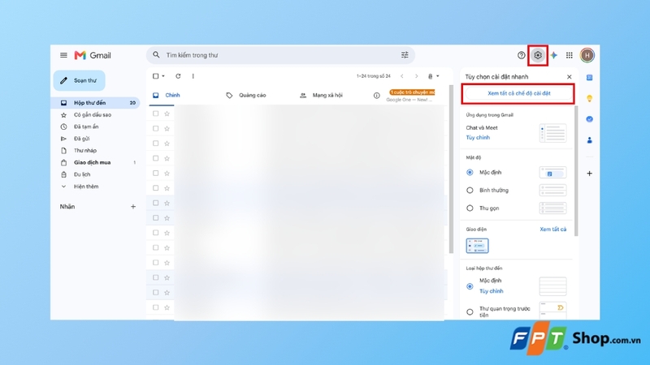Click the Tìm kiếm trong thư search field
Screen dimensions: 650x365
pos(280,55)
